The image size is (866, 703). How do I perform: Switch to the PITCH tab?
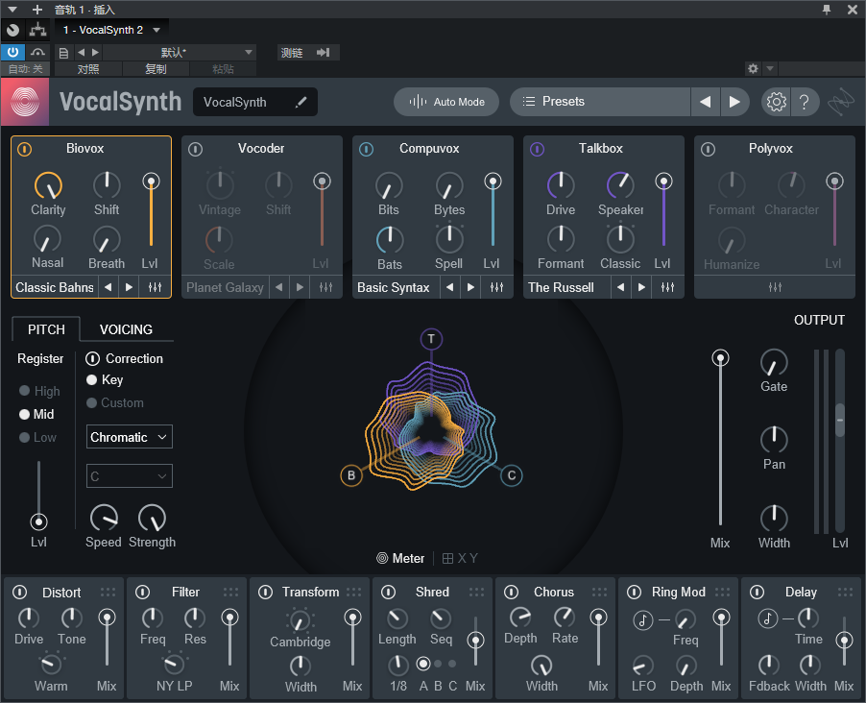point(46,329)
